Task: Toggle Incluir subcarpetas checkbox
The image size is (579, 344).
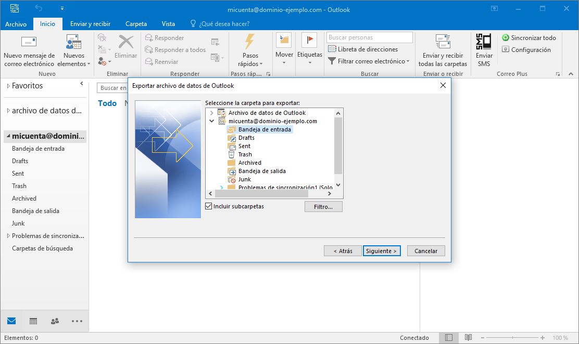Action: tap(209, 206)
